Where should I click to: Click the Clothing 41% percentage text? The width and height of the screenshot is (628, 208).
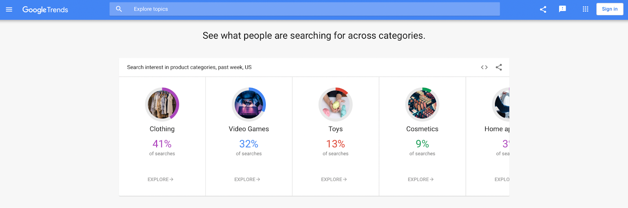click(x=162, y=144)
